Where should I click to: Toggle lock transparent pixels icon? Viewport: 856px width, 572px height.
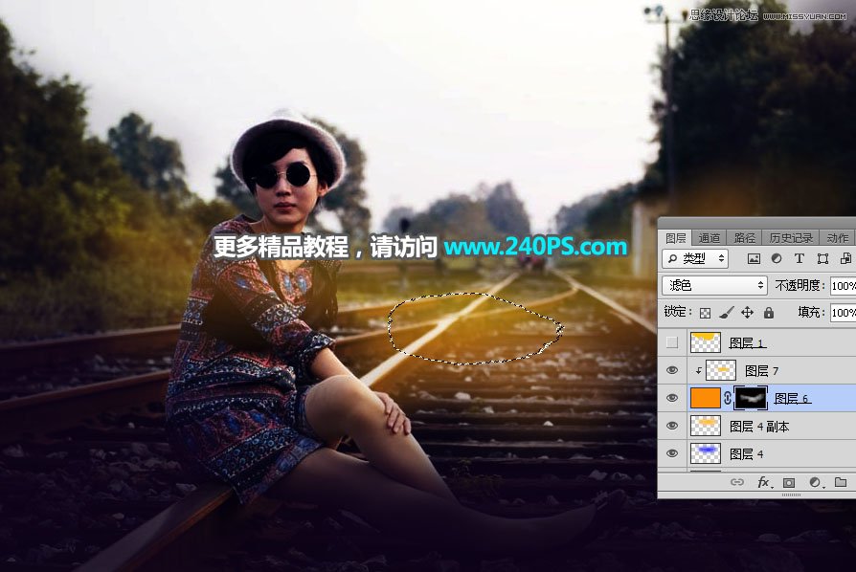[705, 313]
